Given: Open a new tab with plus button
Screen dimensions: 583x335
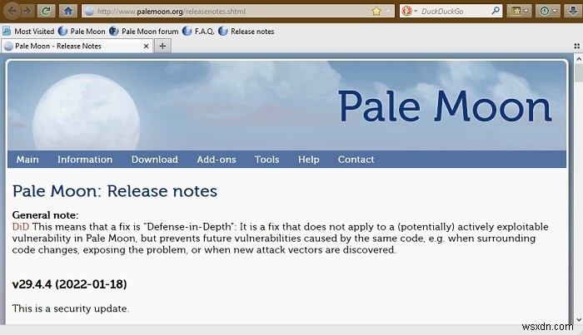Looking at the screenshot, I should (x=162, y=46).
